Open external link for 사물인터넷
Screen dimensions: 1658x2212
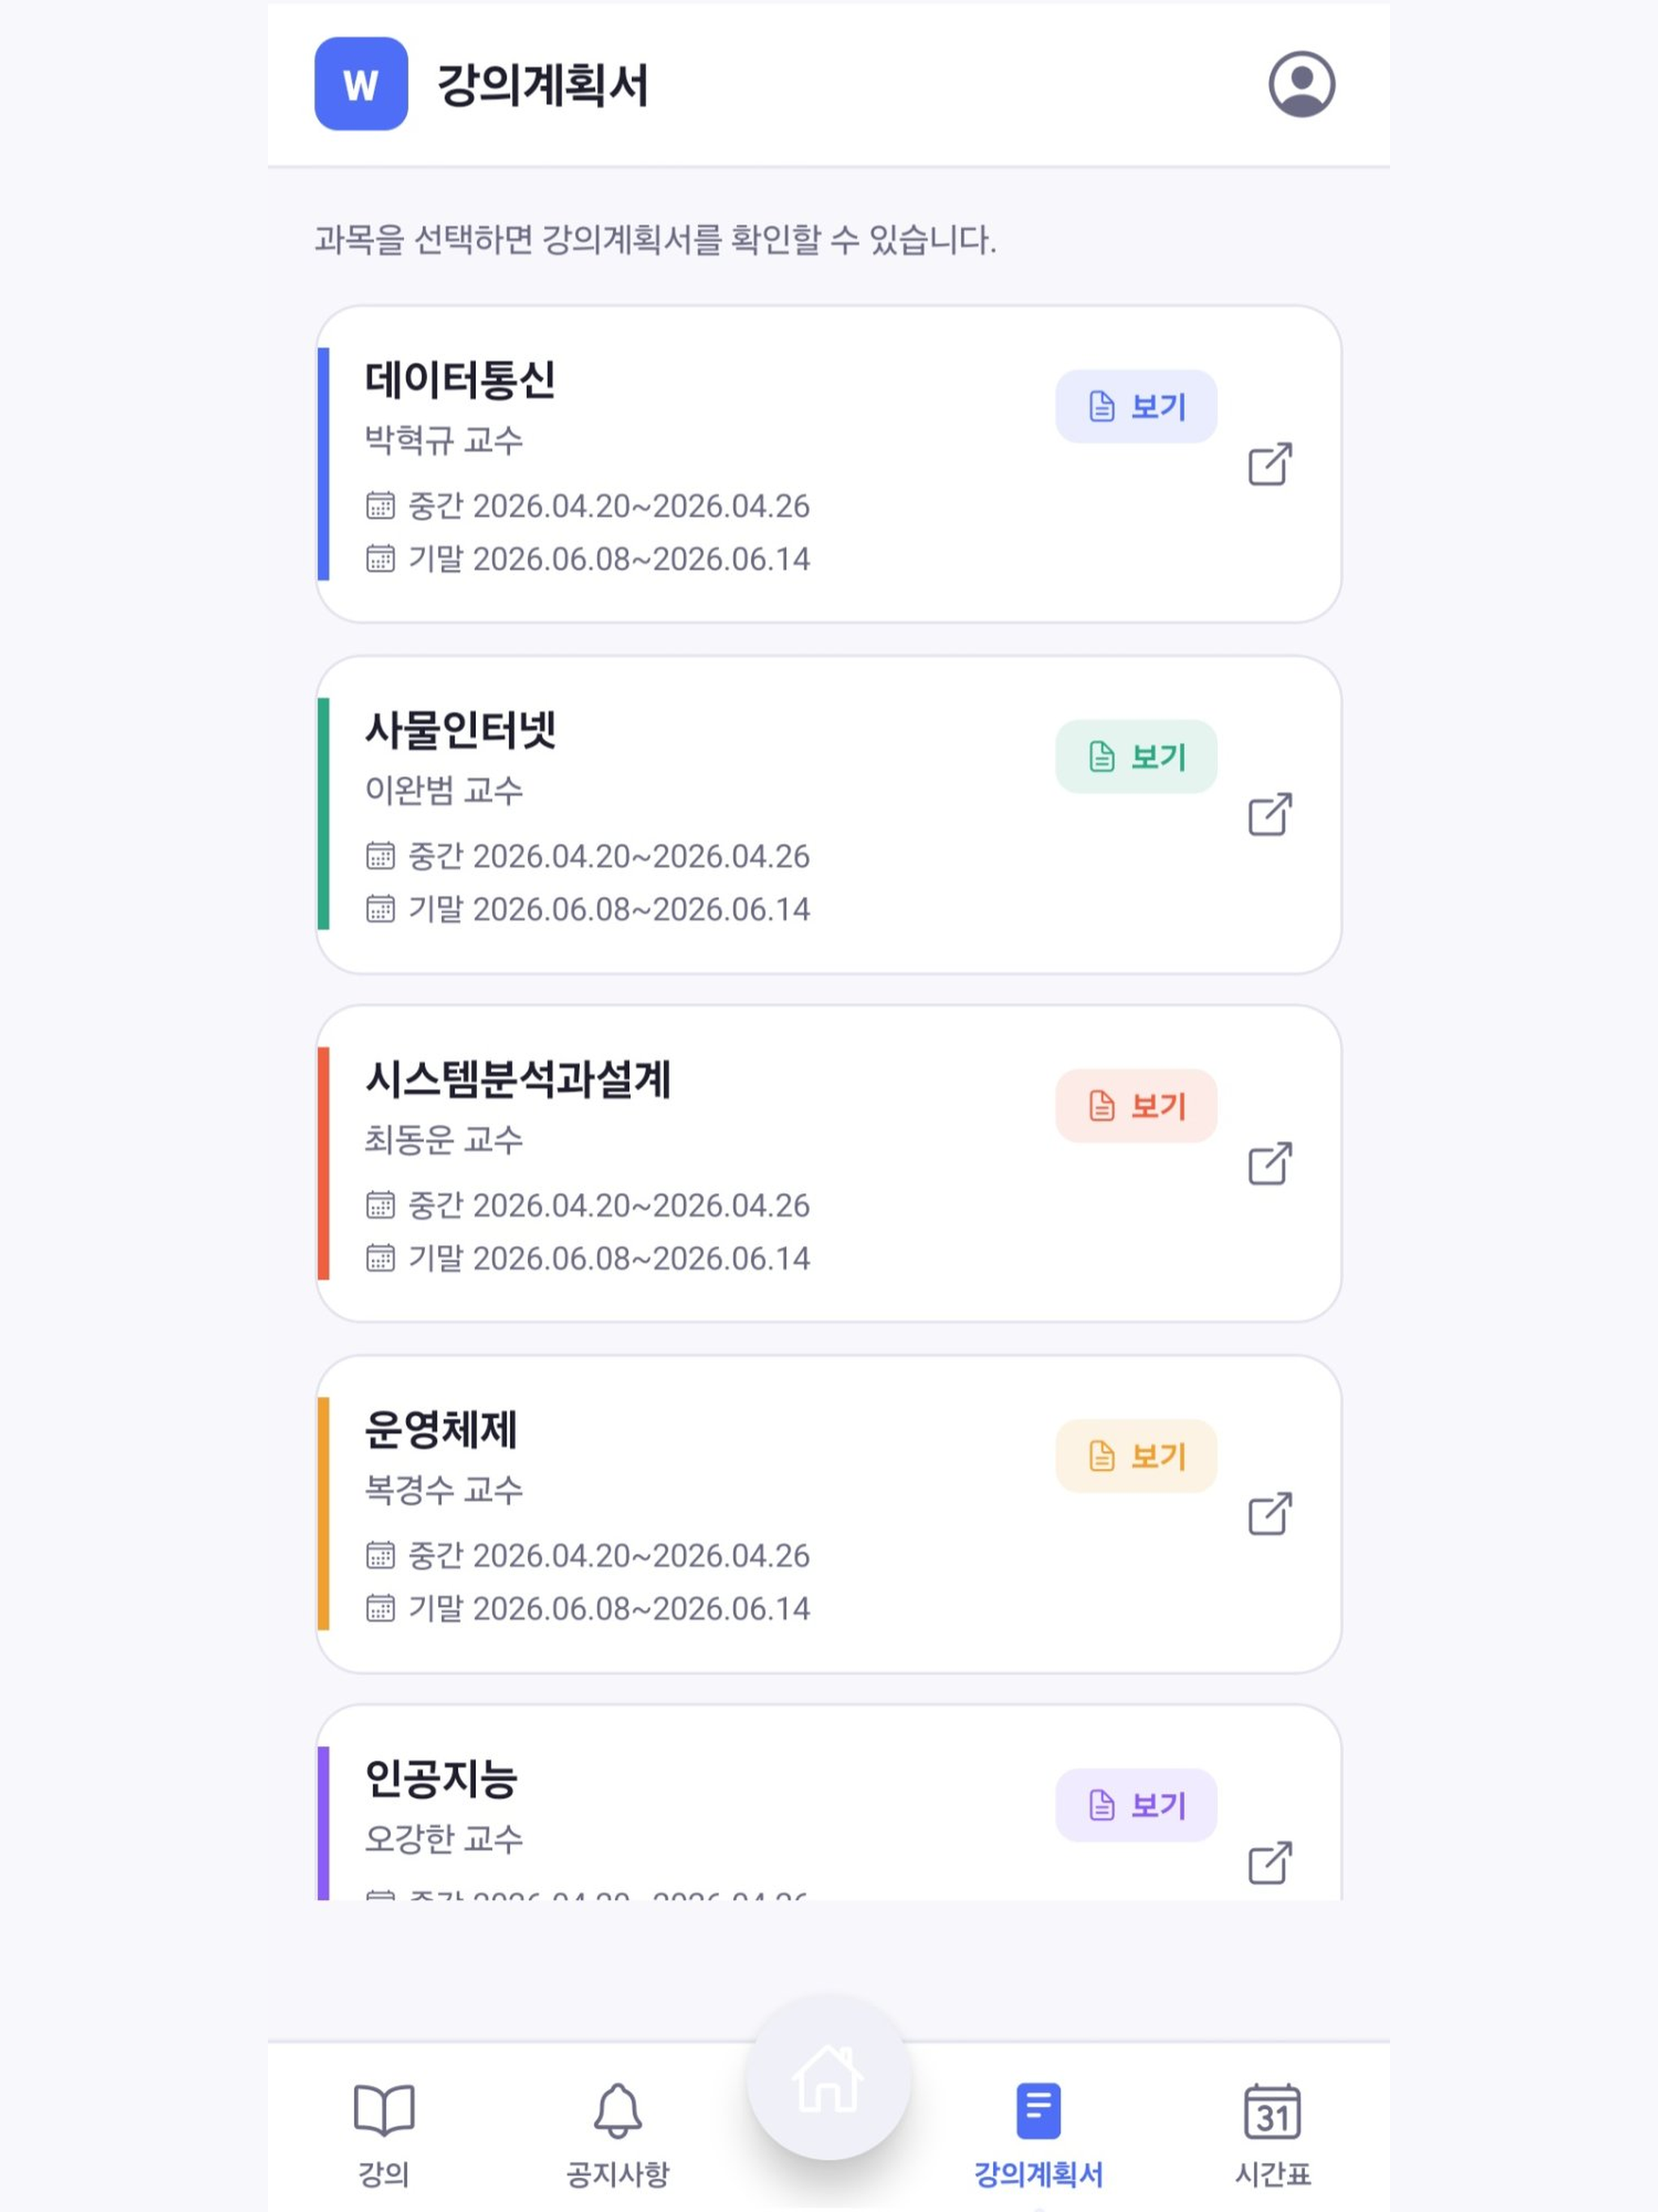point(1270,814)
